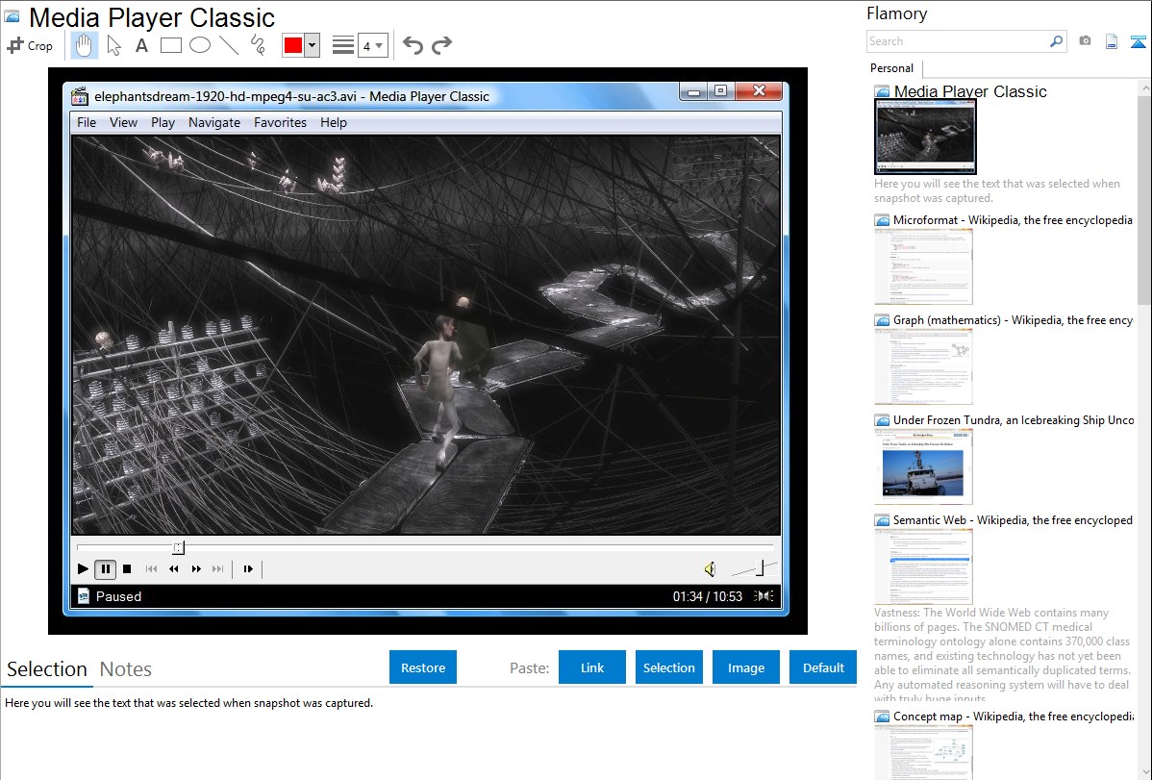Click the Media Player Classic title bar icon
This screenshot has width=1152, height=780.
80,96
